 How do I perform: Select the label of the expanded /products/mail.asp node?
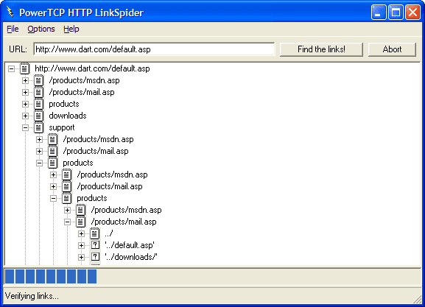[124, 222]
